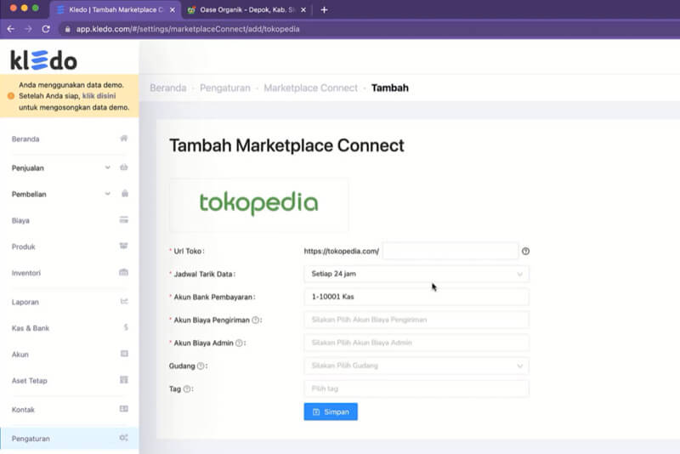Open Akun Biaya Pengiriman selector
The height and width of the screenshot is (454, 680).
pos(416,320)
